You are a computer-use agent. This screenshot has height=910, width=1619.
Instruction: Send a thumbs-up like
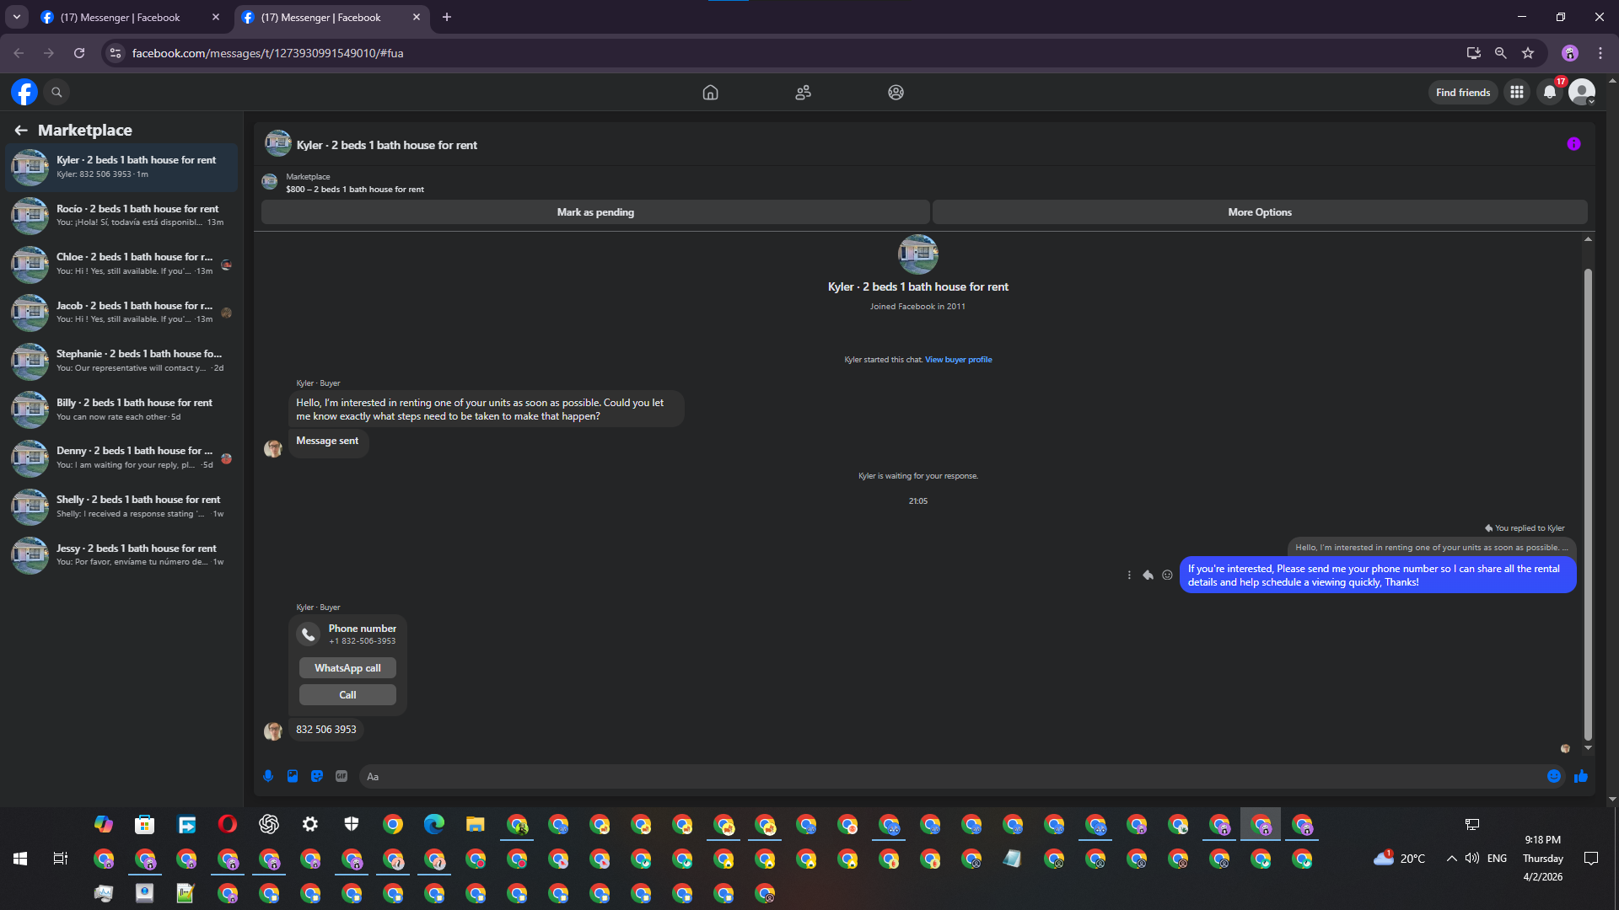[x=1581, y=776]
